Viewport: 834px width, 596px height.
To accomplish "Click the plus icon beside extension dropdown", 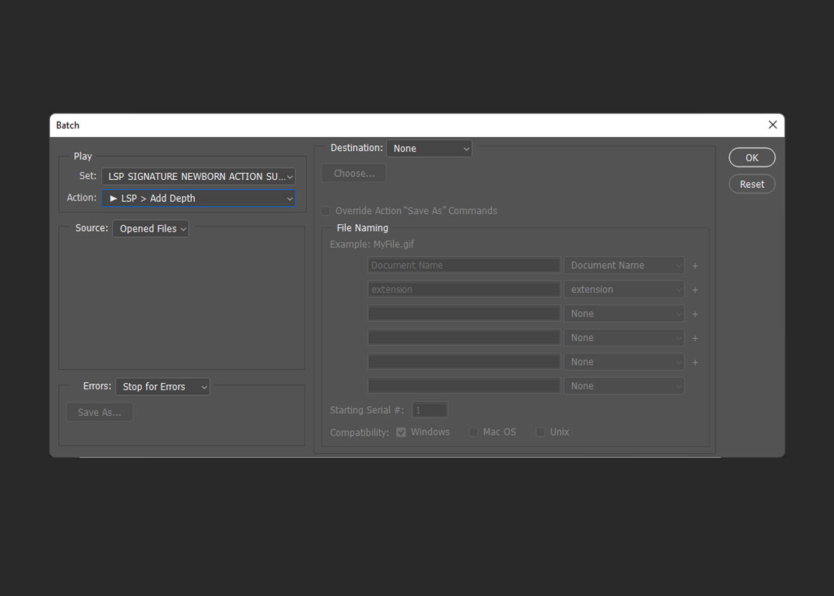I will click(x=695, y=290).
